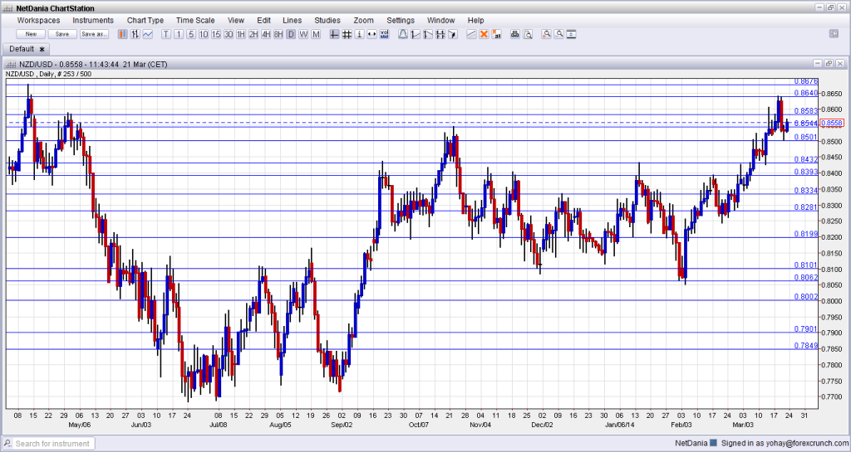Click the zoom out magnifier icon

pos(559,34)
